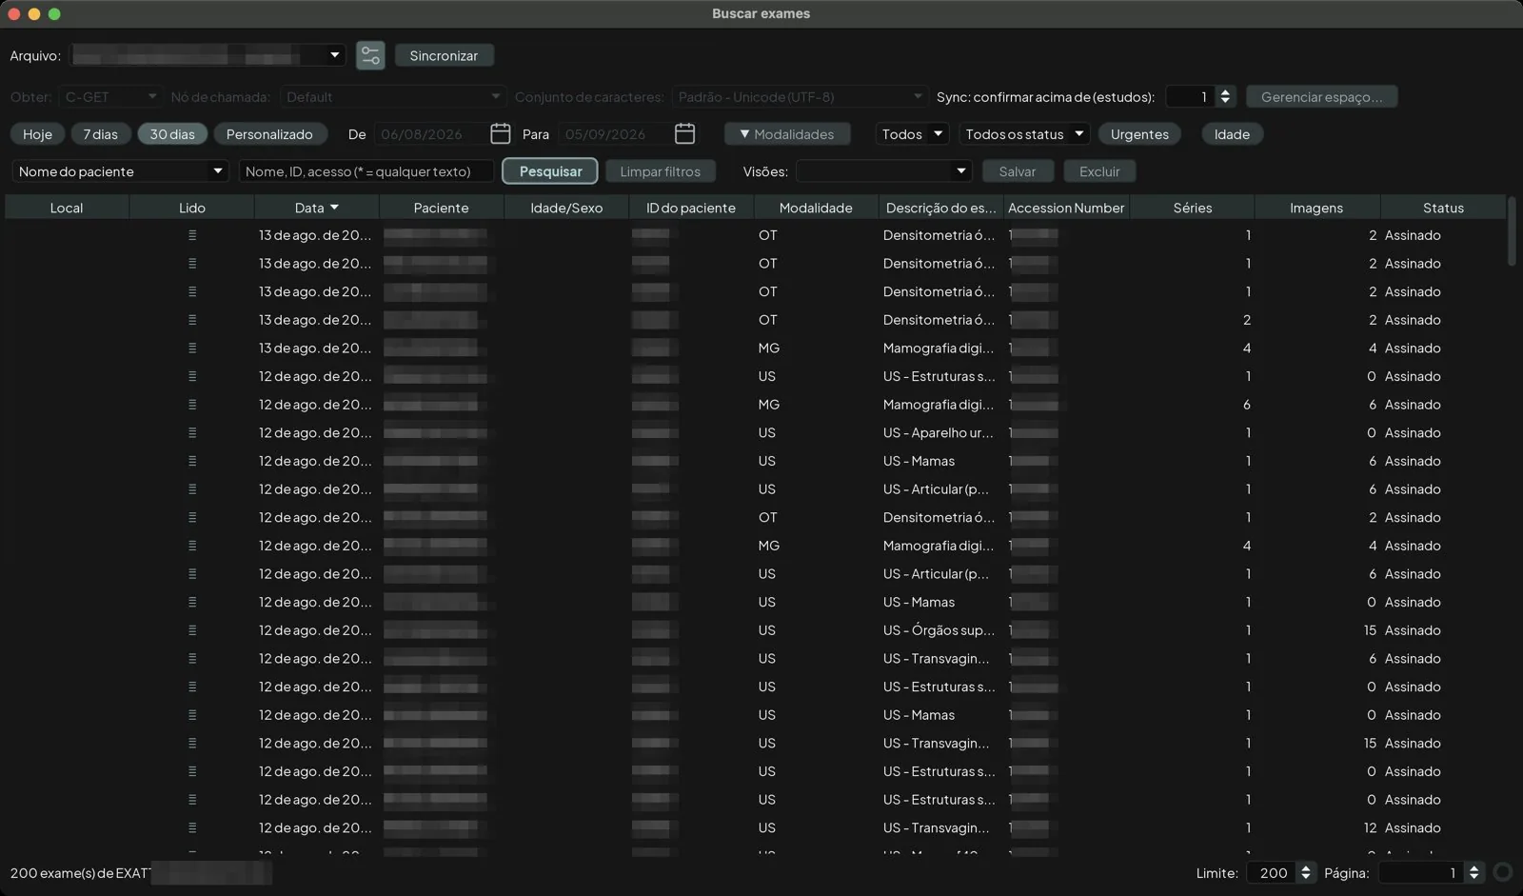Click the Pesquisar button
This screenshot has height=896, width=1523.
tap(550, 171)
